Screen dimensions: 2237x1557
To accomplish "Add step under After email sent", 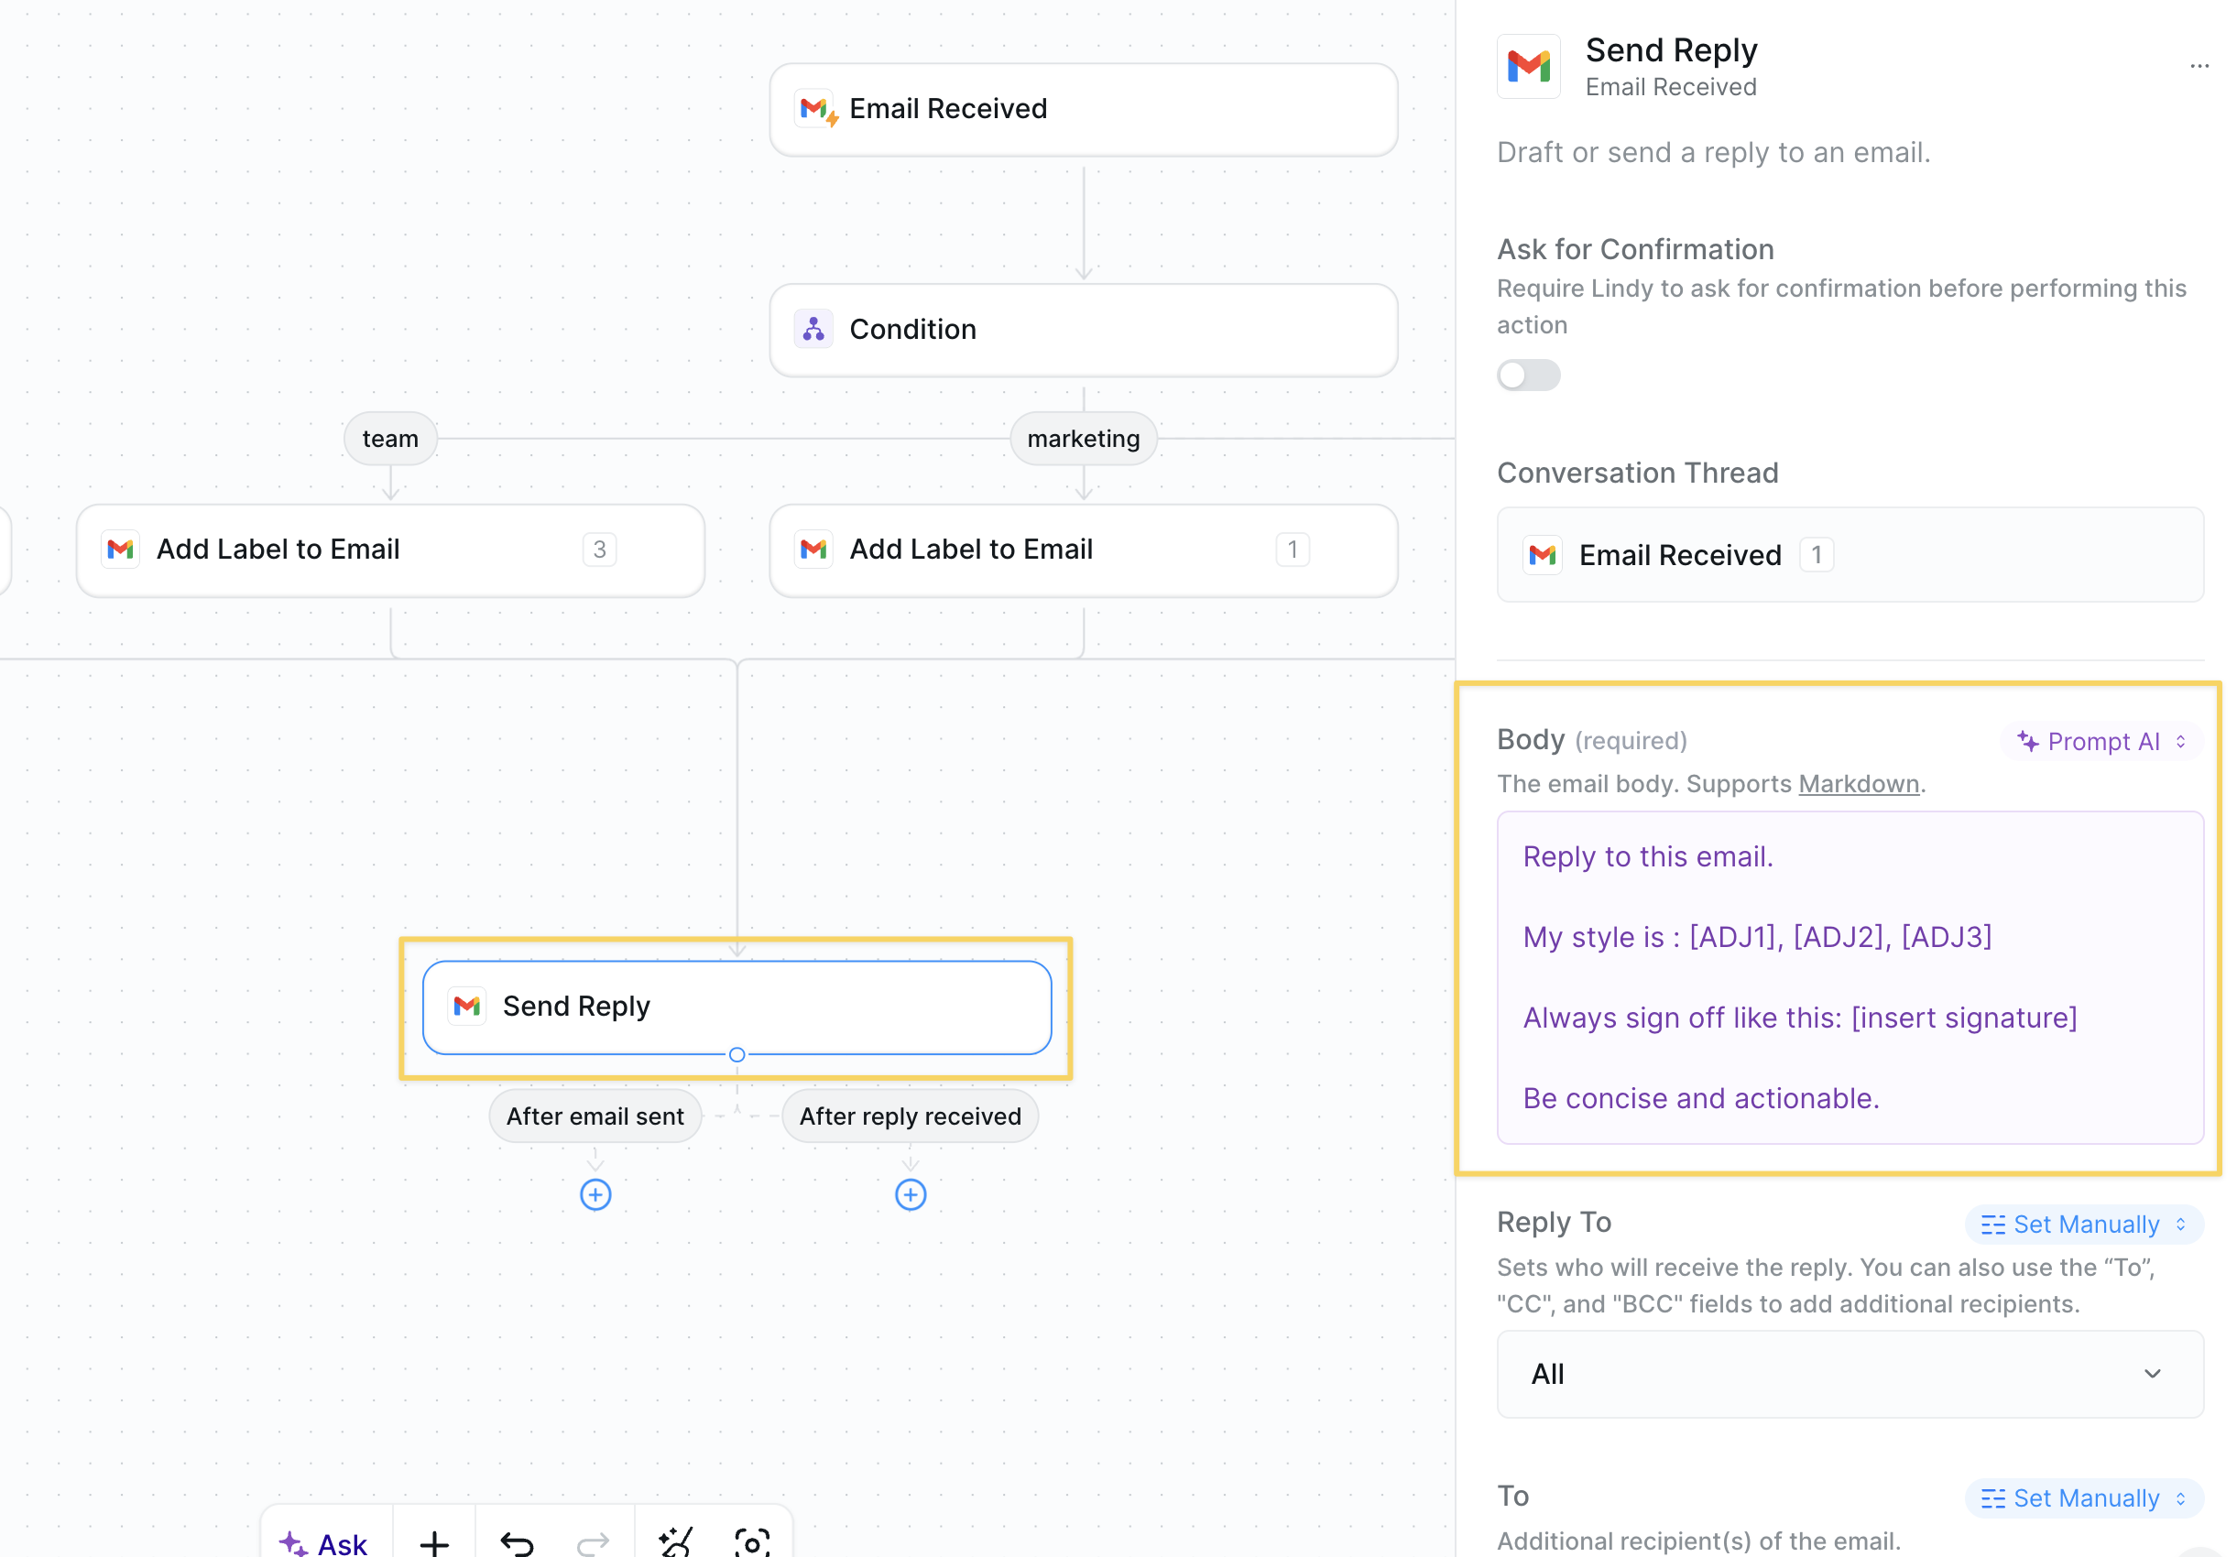I will click(595, 1194).
